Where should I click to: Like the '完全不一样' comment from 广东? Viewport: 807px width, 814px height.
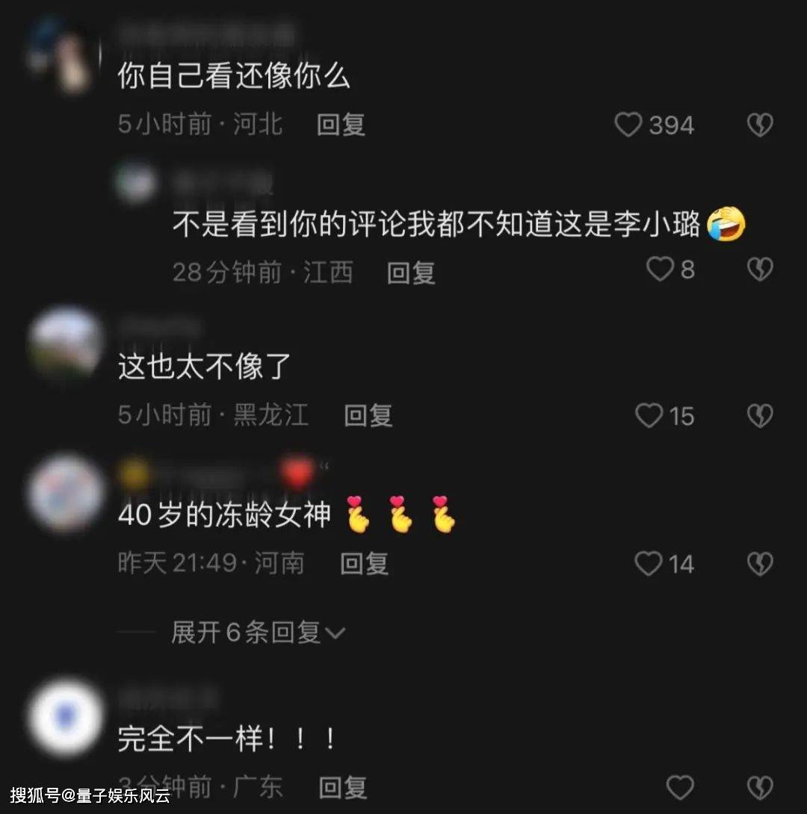pyautogui.click(x=680, y=788)
